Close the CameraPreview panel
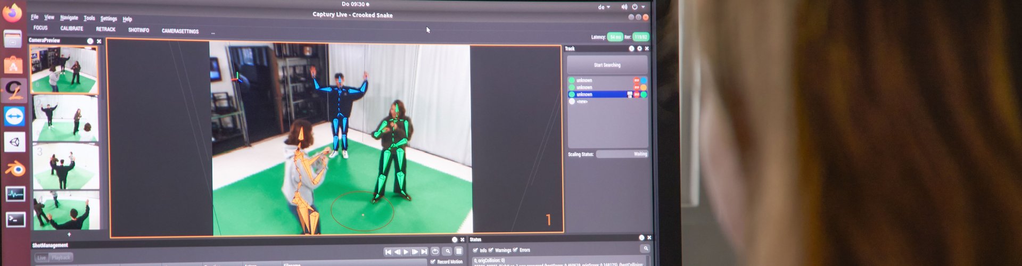The height and width of the screenshot is (266, 1022). pos(98,41)
